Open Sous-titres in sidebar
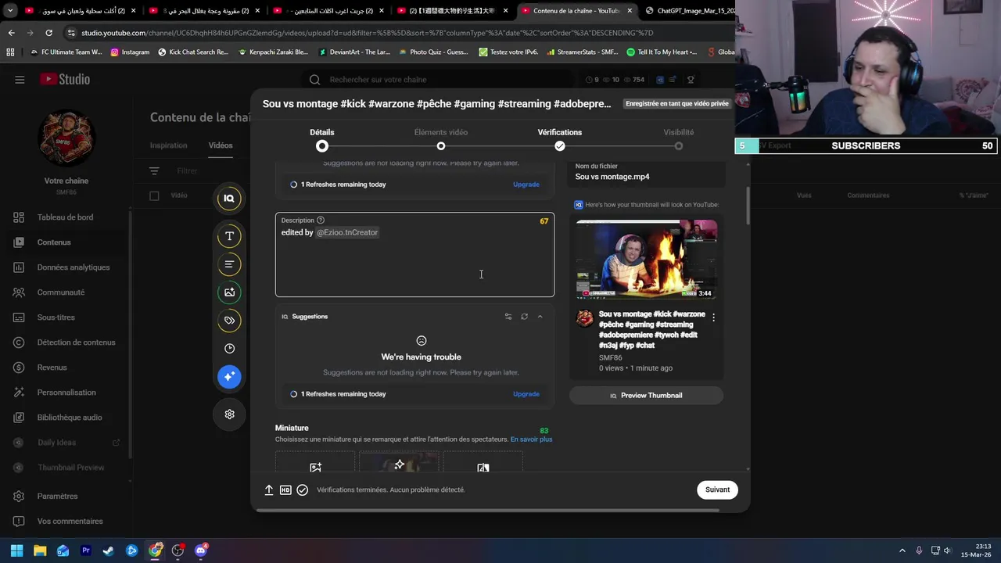The width and height of the screenshot is (1001, 563). coord(65,317)
